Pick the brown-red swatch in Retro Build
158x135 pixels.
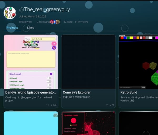pos(144,38)
